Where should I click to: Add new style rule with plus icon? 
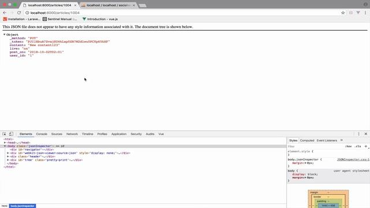(x=366, y=146)
